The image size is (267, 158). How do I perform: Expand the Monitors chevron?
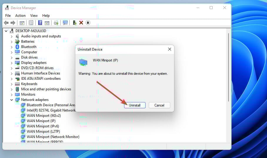[x=11, y=95]
